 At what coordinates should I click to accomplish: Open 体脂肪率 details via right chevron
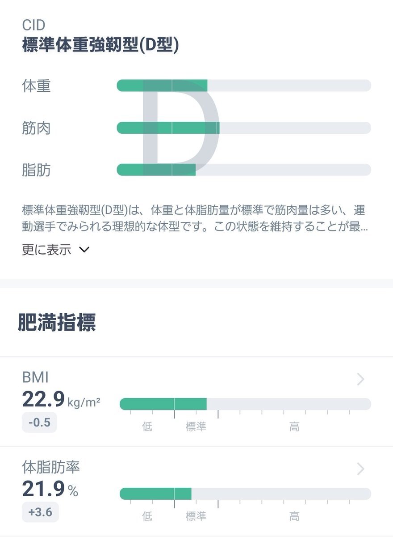pos(361,469)
